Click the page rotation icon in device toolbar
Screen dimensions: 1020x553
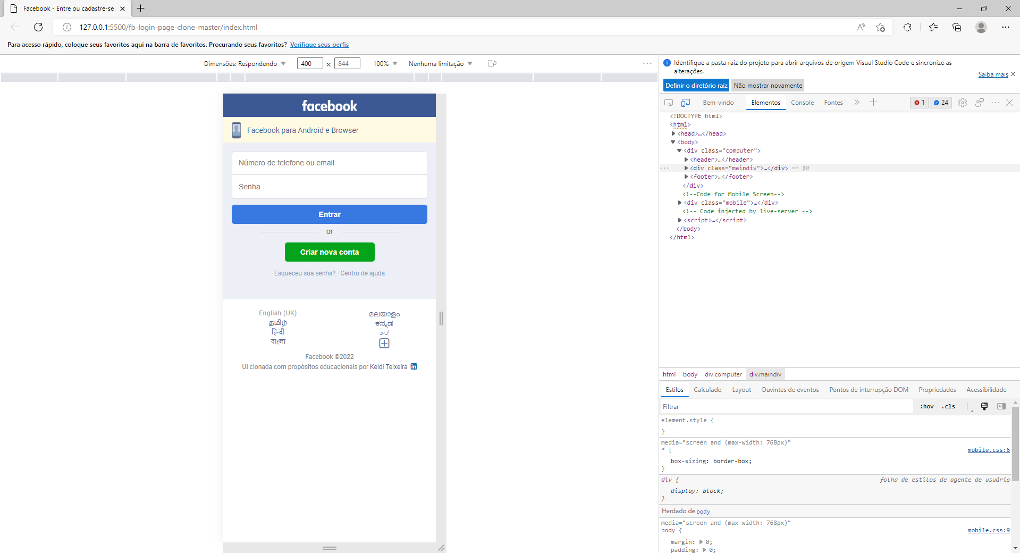point(491,63)
